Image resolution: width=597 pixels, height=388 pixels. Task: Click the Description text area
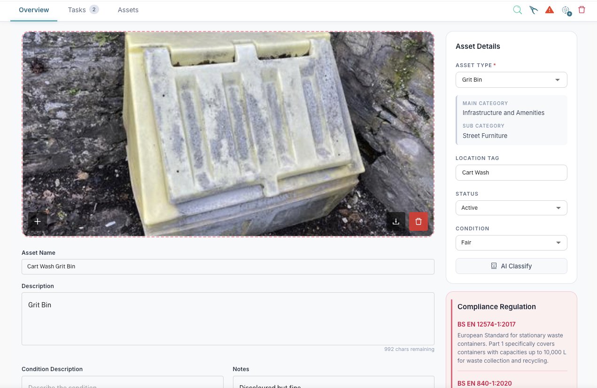[228, 319]
